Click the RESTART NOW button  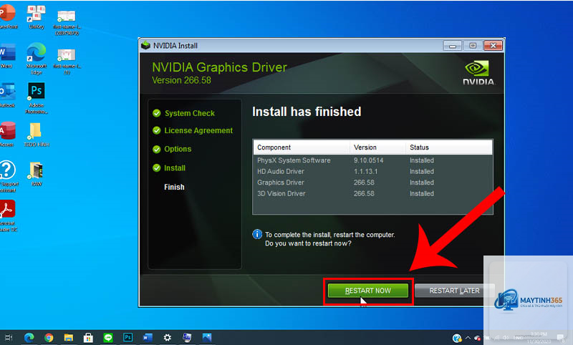(x=367, y=291)
